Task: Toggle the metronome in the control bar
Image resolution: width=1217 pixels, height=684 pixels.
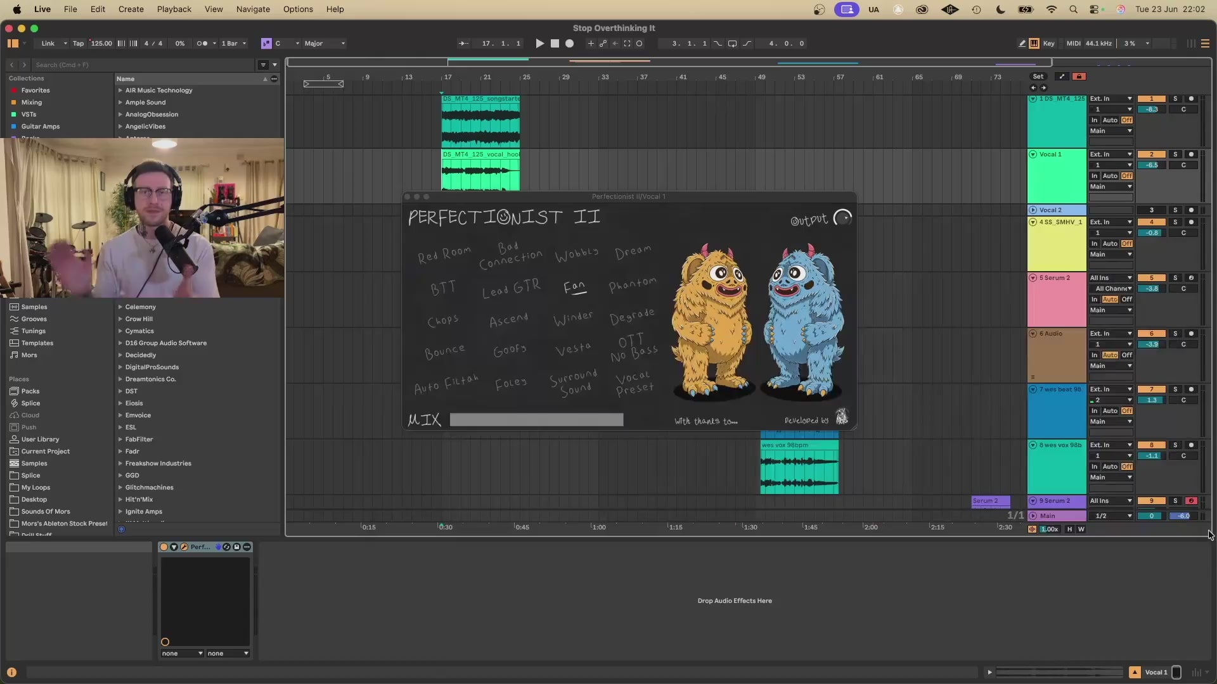Action: [202, 44]
